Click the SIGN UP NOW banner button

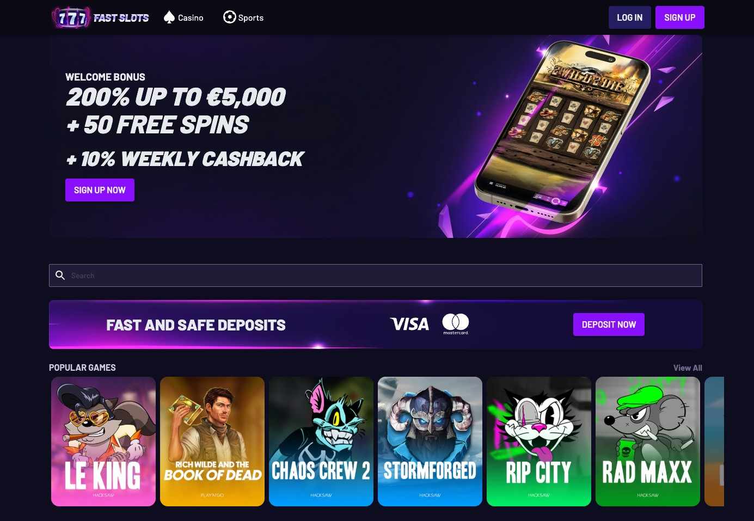[100, 190]
